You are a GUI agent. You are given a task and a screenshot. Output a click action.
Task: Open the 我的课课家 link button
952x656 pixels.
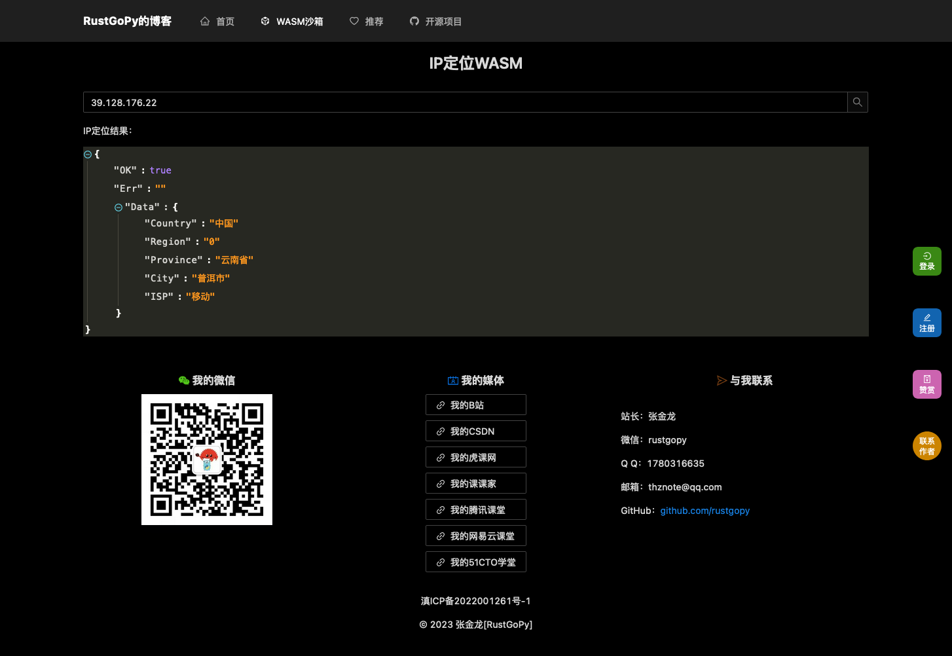[x=476, y=483]
